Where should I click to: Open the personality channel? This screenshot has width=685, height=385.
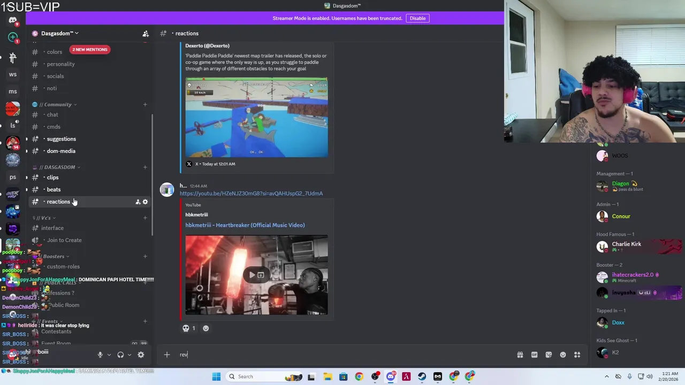click(91, 64)
